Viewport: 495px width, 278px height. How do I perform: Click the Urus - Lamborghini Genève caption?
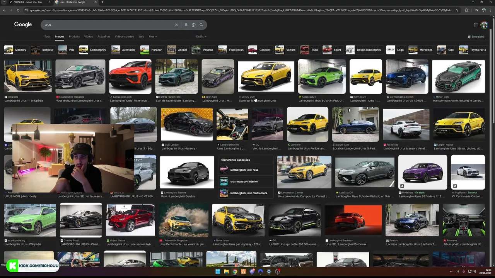pyautogui.click(x=178, y=196)
